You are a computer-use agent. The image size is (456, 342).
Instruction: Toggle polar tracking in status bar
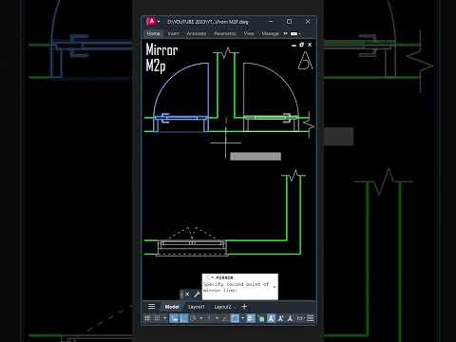194,318
